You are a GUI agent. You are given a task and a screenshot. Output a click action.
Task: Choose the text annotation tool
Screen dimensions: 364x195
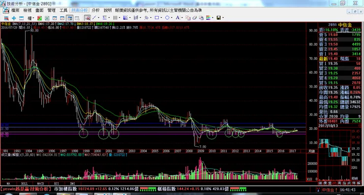[178, 18]
